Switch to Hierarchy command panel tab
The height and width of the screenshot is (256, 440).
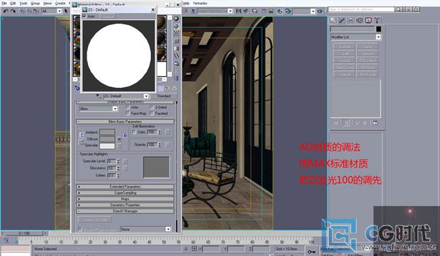pos(351,20)
